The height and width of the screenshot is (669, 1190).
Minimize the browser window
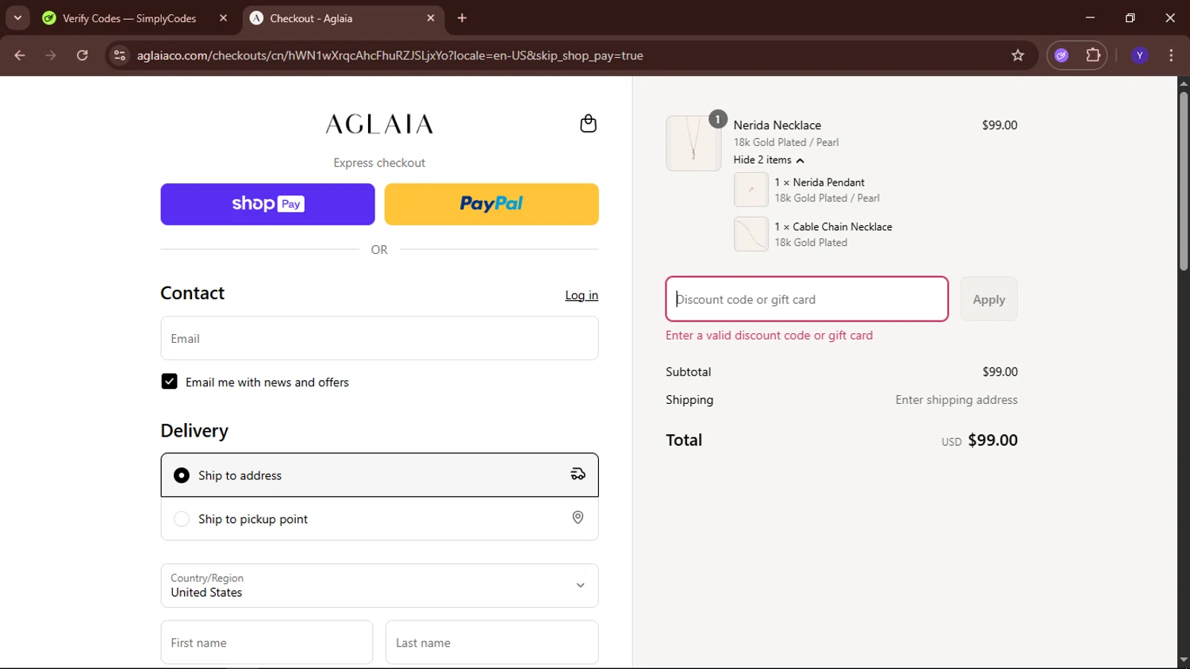click(x=1090, y=17)
